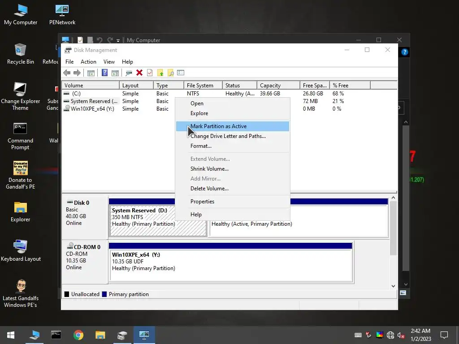Select Keyboard Layout desktop icon
459x344 pixels.
pos(21,251)
